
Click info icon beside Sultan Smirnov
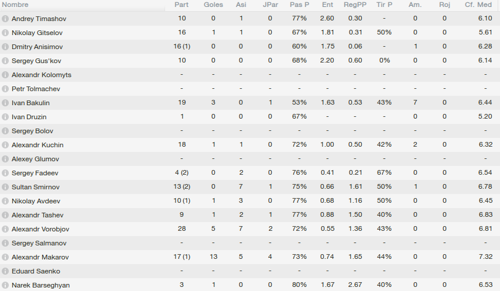pos(5,187)
